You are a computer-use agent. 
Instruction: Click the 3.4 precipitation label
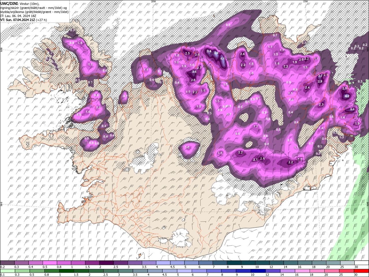[x=209, y=51]
